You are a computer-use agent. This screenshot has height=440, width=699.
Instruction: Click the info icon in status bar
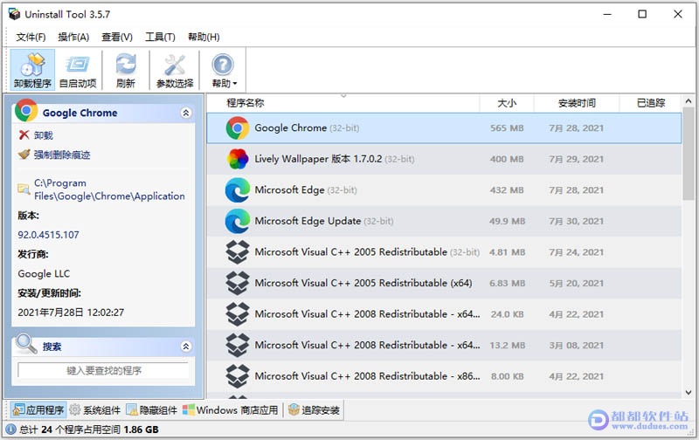point(10,430)
